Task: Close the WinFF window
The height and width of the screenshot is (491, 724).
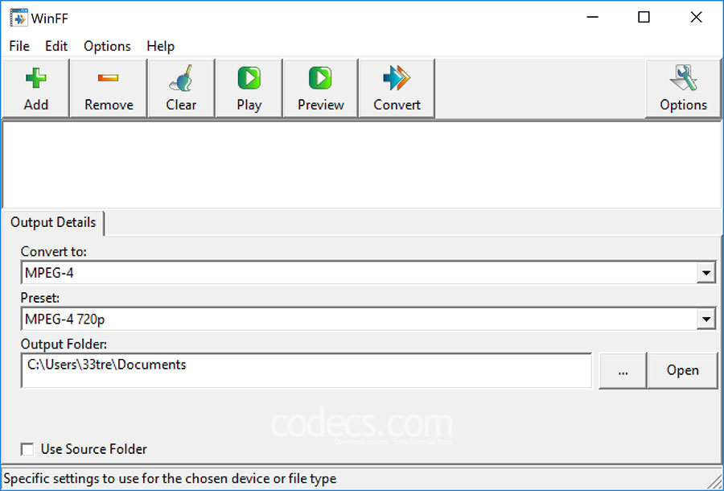Action: tap(696, 18)
